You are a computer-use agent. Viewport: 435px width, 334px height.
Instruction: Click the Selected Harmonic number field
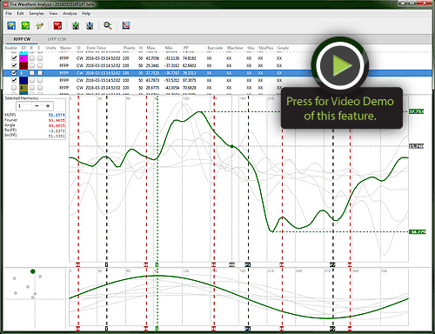[x=23, y=106]
